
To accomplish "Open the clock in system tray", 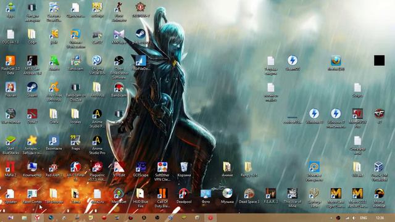I will click(380, 218).
